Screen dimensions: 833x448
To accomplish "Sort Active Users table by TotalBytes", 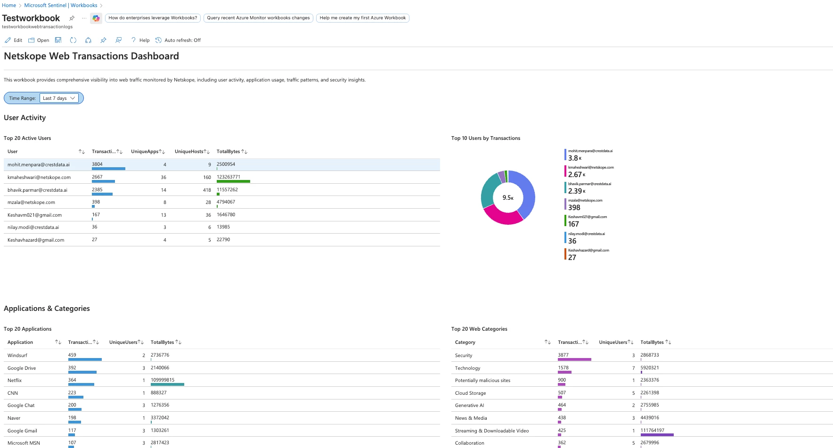I will (x=245, y=152).
